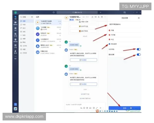Screen dimensions: 154x123
Task: Remove the 中立 vote option
Action: 110,39
